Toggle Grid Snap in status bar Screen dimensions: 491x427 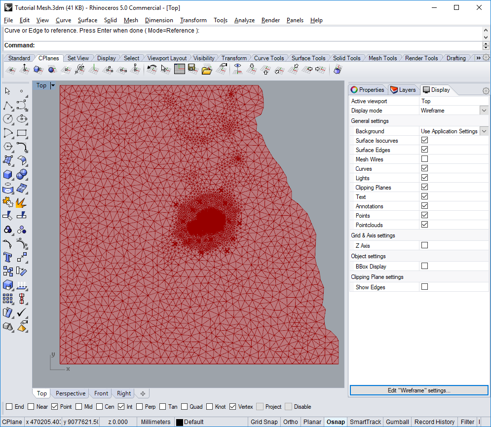(x=264, y=422)
